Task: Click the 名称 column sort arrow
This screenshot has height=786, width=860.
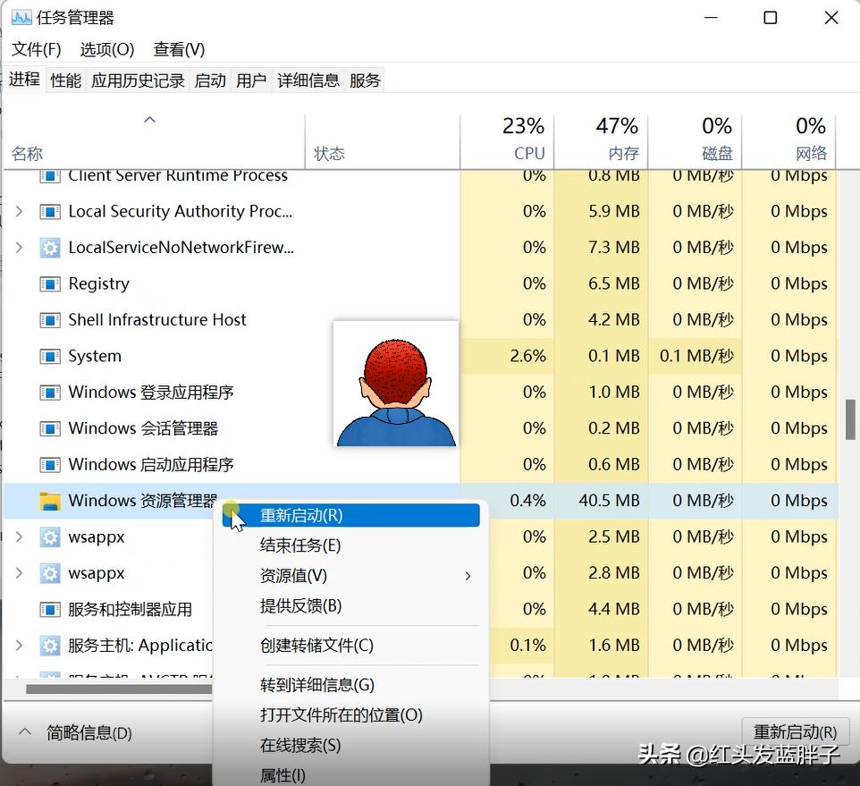Action: (149, 119)
